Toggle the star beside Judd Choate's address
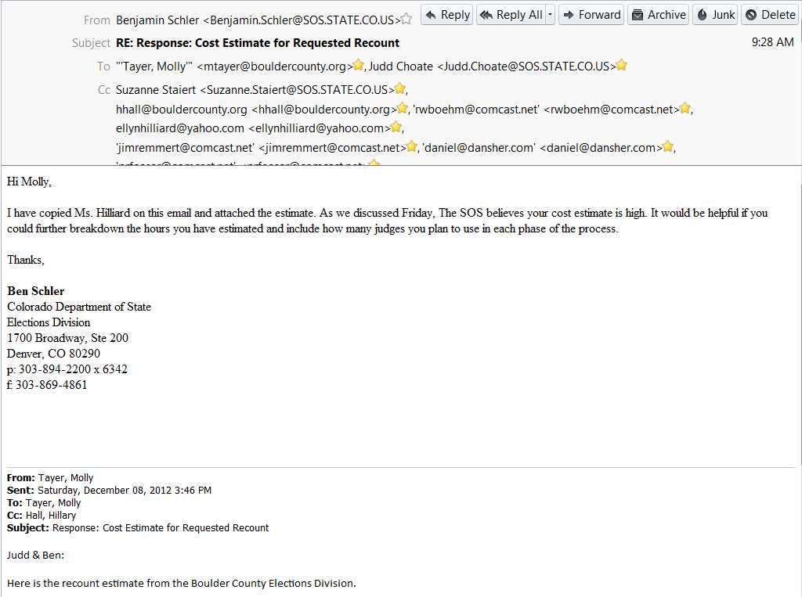The width and height of the screenshot is (802, 597). click(622, 65)
